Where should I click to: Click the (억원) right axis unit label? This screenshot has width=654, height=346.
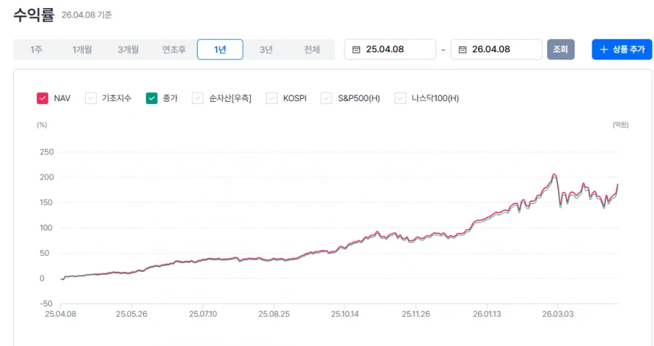coord(621,125)
